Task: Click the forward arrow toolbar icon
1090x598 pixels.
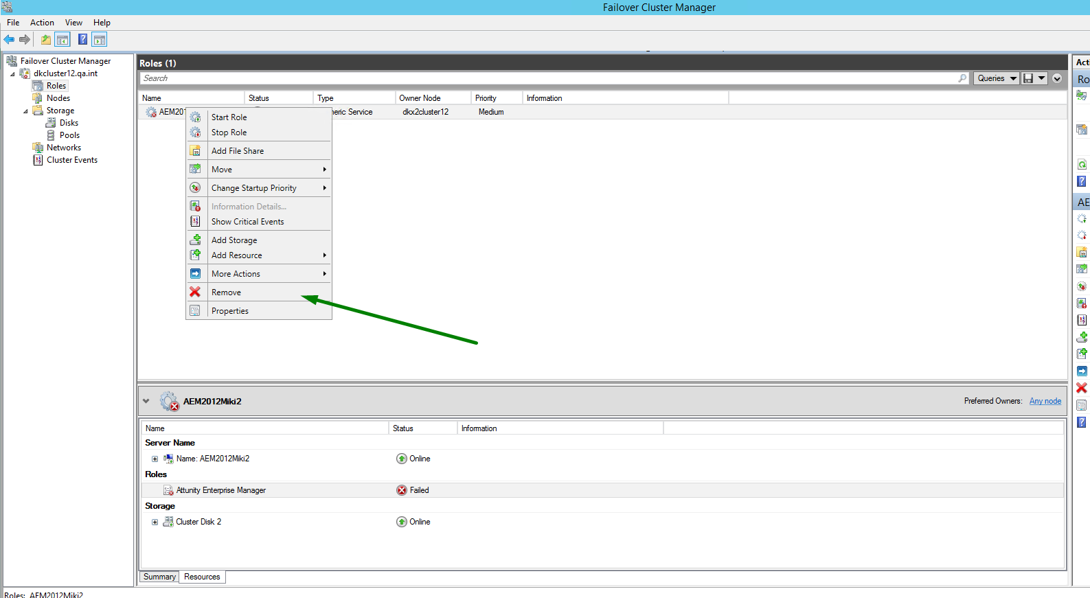Action: coord(25,40)
